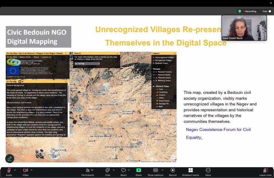
Task: Click the Recording... status indicator
Action: pyautogui.click(x=251, y=11)
